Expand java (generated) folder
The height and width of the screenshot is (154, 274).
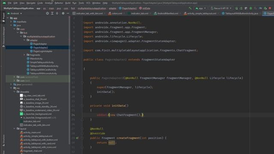coord(11,84)
